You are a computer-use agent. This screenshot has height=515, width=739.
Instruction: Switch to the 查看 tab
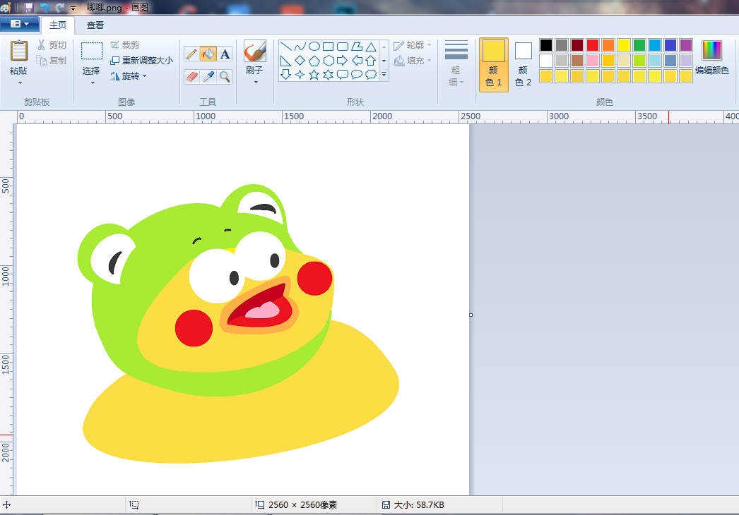(x=95, y=25)
